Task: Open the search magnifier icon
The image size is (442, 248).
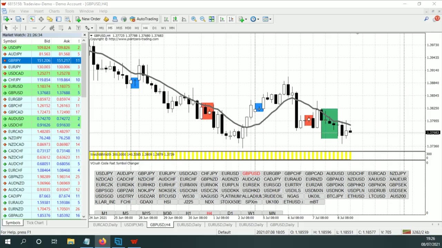Action: coord(426,19)
